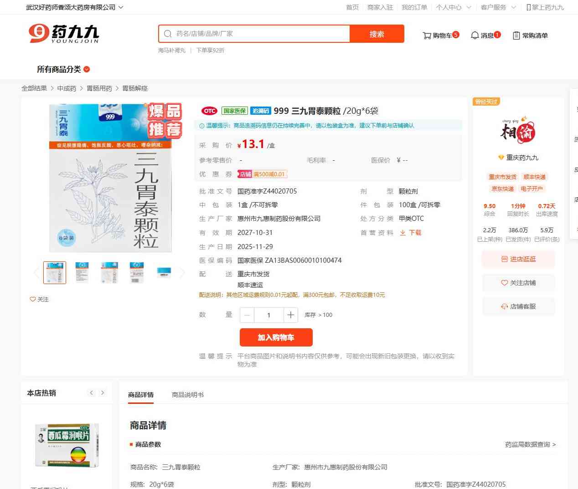
Task: Expand the 所有商品分类 category menu
Action: 63,69
